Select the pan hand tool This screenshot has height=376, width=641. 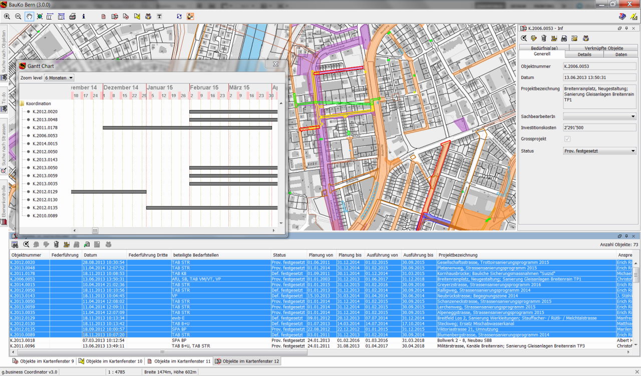click(x=29, y=16)
